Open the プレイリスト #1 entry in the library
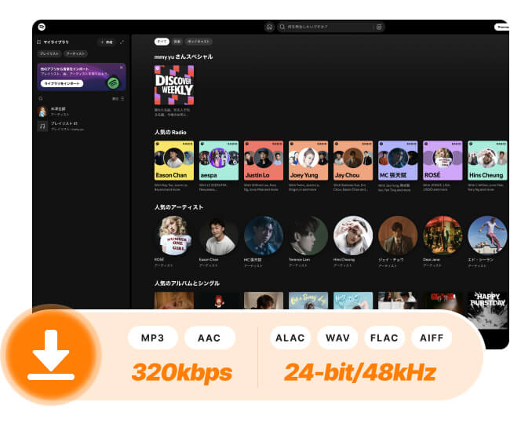 coord(82,126)
